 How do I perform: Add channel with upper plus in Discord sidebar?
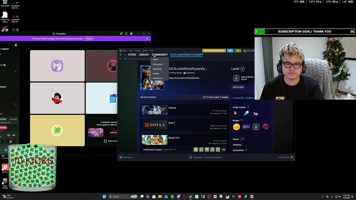click(16, 72)
